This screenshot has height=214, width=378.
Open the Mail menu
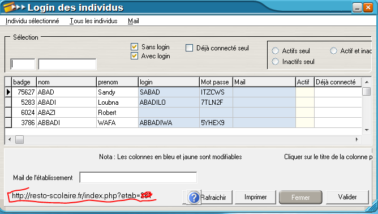[134, 21]
